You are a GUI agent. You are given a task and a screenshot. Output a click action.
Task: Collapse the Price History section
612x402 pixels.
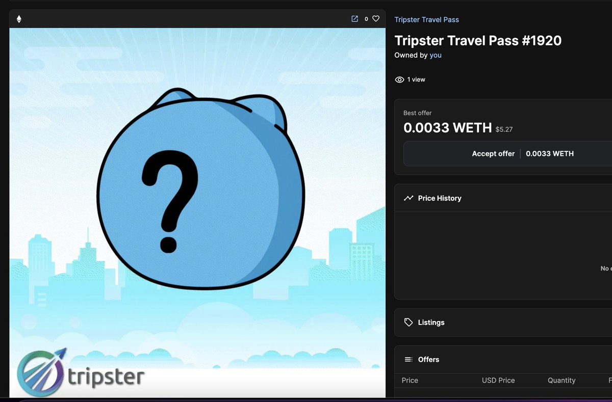(503, 198)
